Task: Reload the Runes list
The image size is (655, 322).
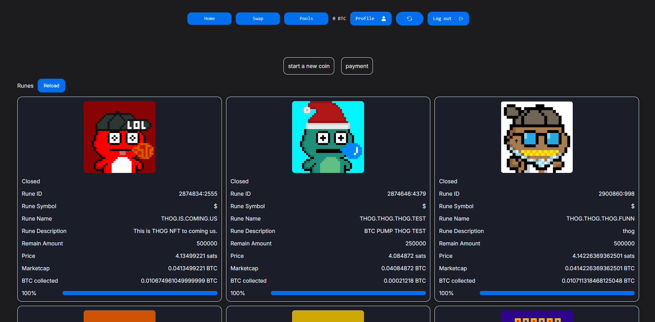Action: (x=52, y=86)
